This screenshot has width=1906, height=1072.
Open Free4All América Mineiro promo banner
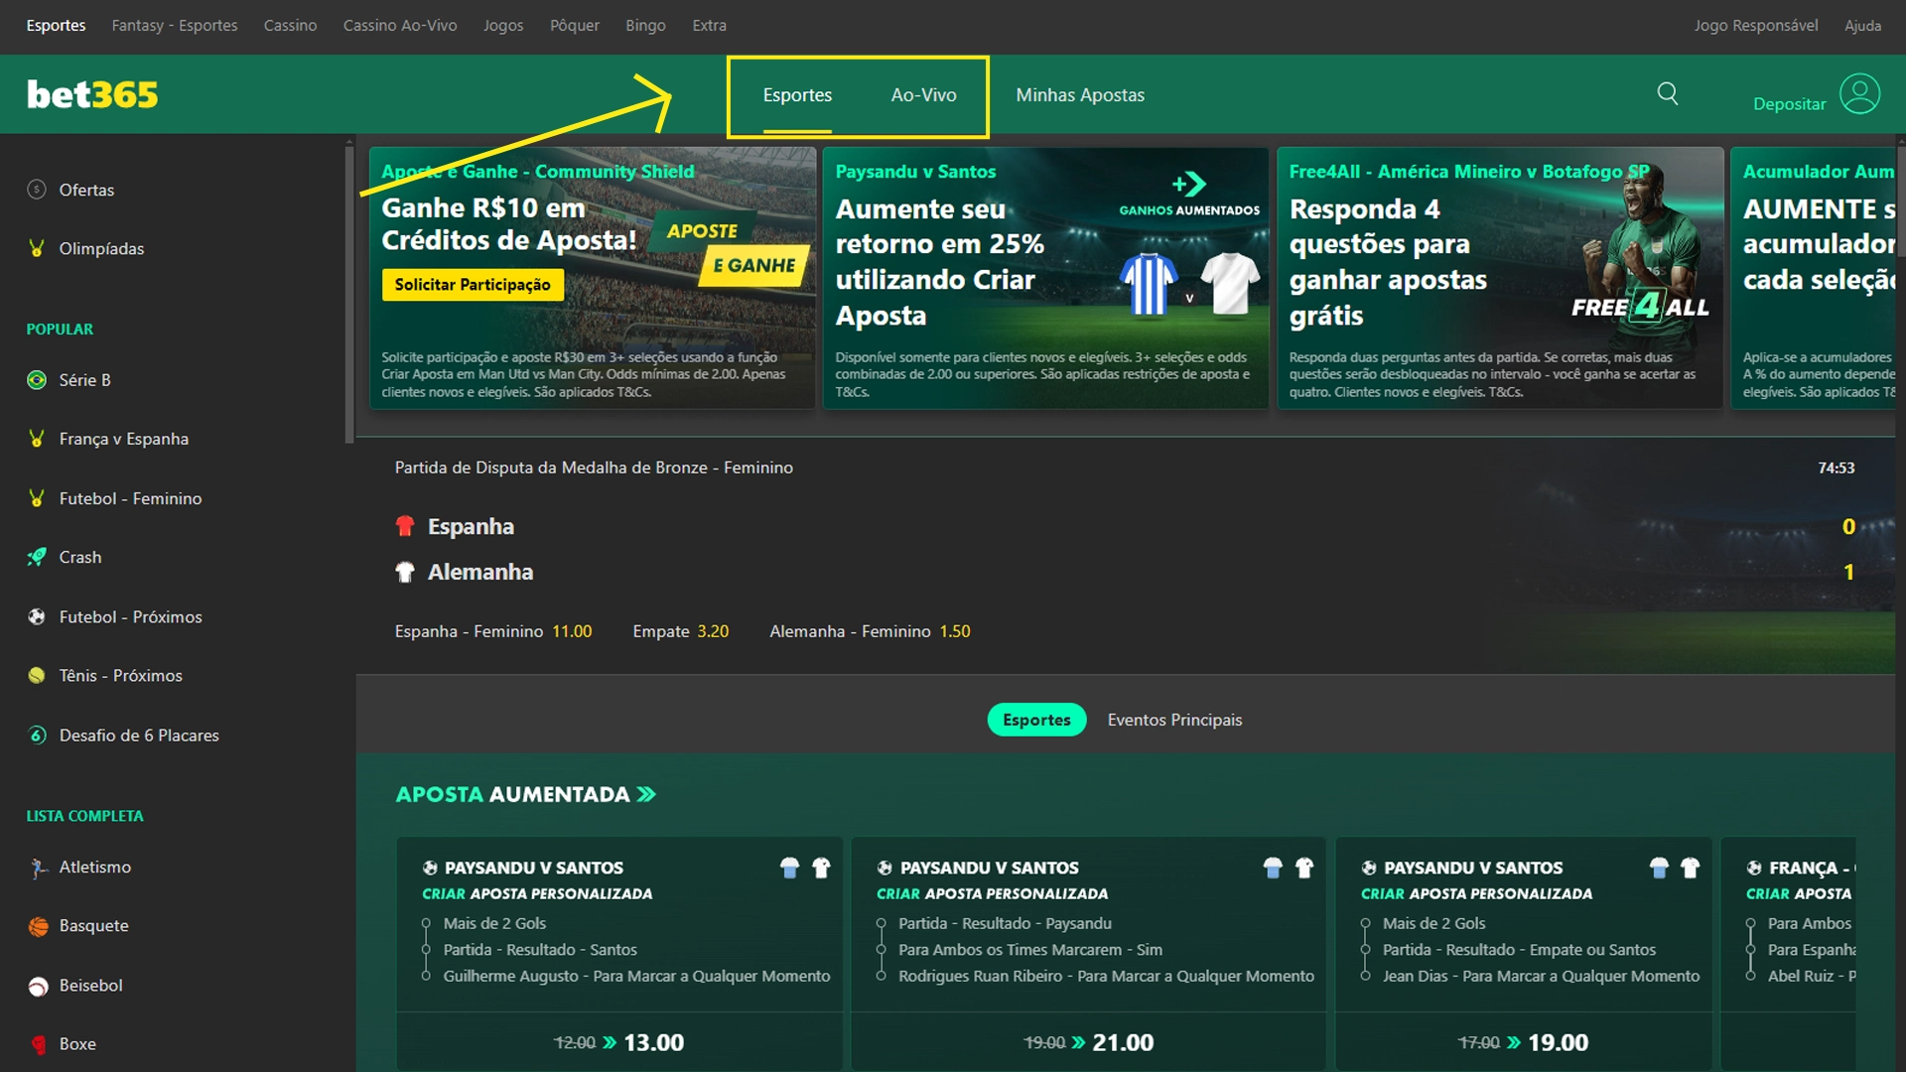click(1500, 278)
